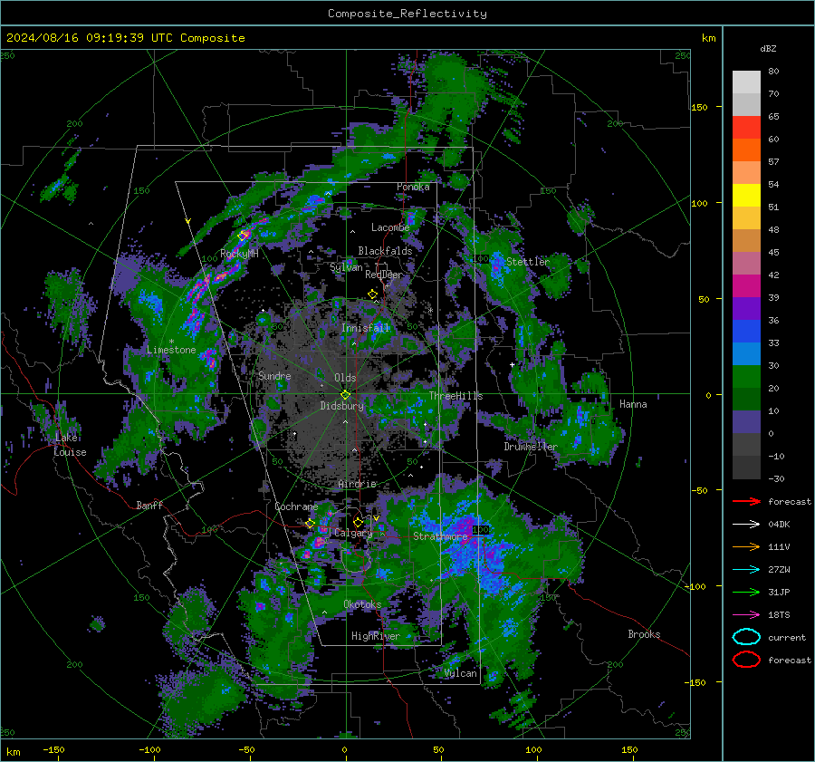
Task: Click the magenta 18TS arrow icon
Action: coord(746,615)
